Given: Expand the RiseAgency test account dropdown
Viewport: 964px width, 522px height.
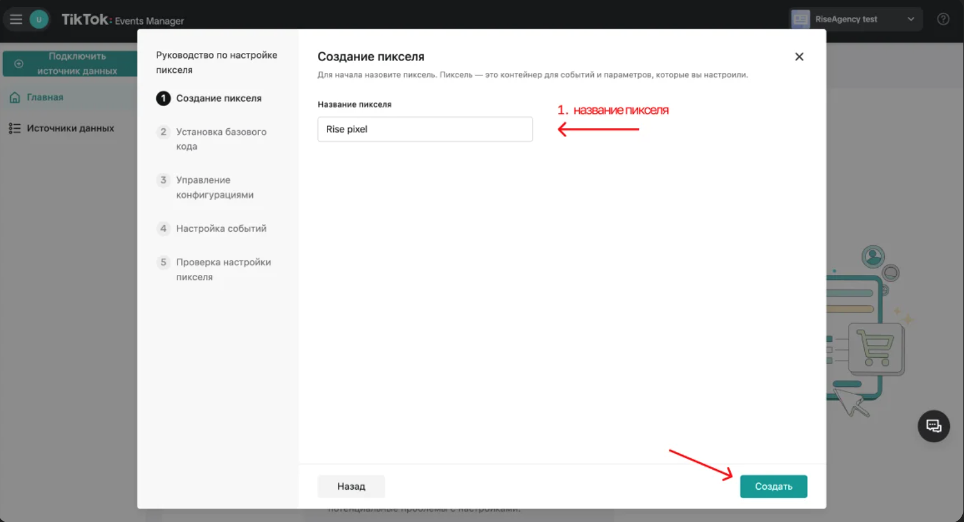Looking at the screenshot, I should 911,19.
